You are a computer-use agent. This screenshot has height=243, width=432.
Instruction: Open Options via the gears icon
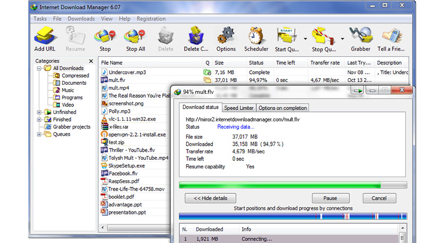[226, 38]
